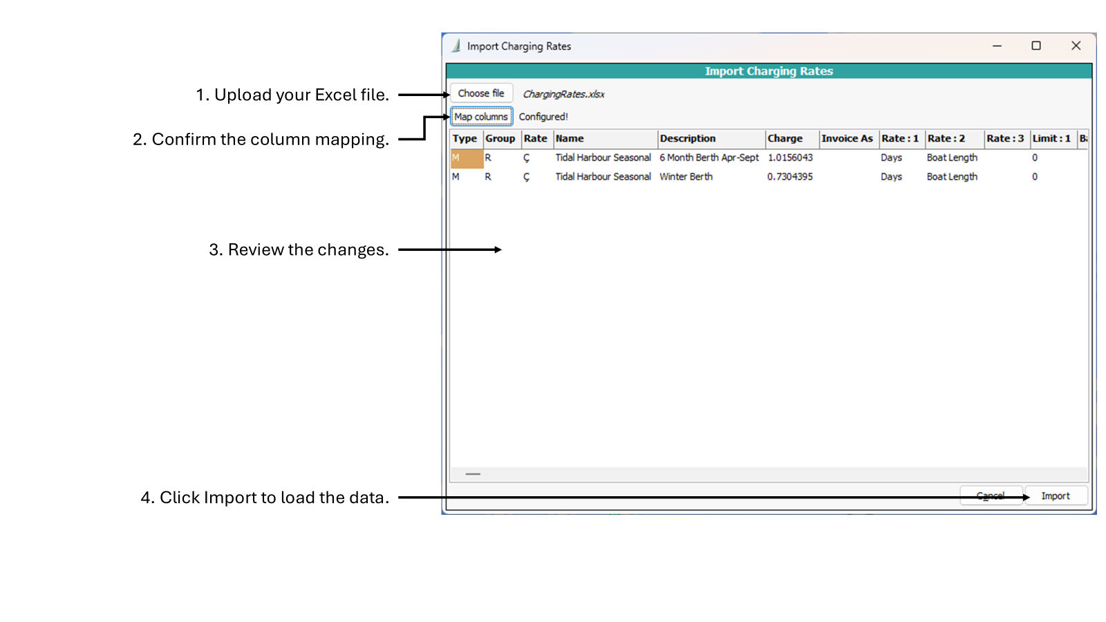The width and height of the screenshot is (1106, 622).
Task: Click the ChargingRates.xlsx filename label
Action: pyautogui.click(x=564, y=93)
